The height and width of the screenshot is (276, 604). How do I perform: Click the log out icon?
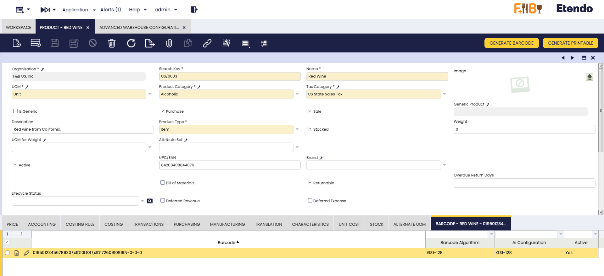(x=194, y=9)
